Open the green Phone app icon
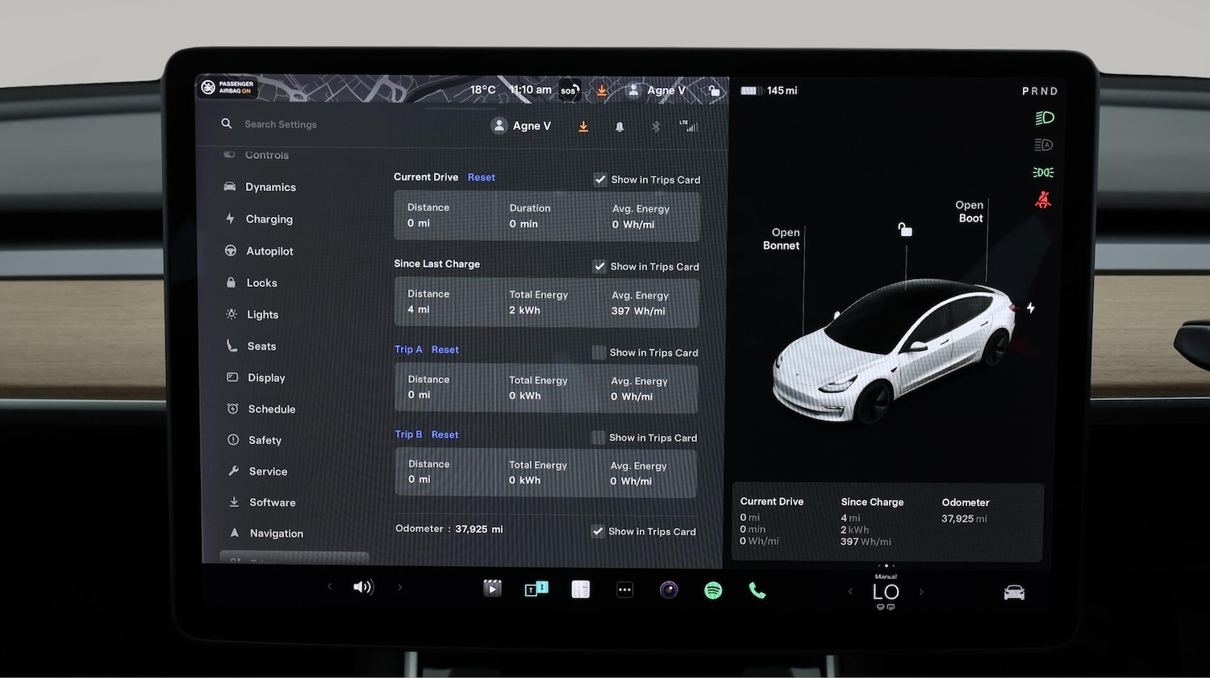Screen dimensions: 1210x678 pos(757,591)
